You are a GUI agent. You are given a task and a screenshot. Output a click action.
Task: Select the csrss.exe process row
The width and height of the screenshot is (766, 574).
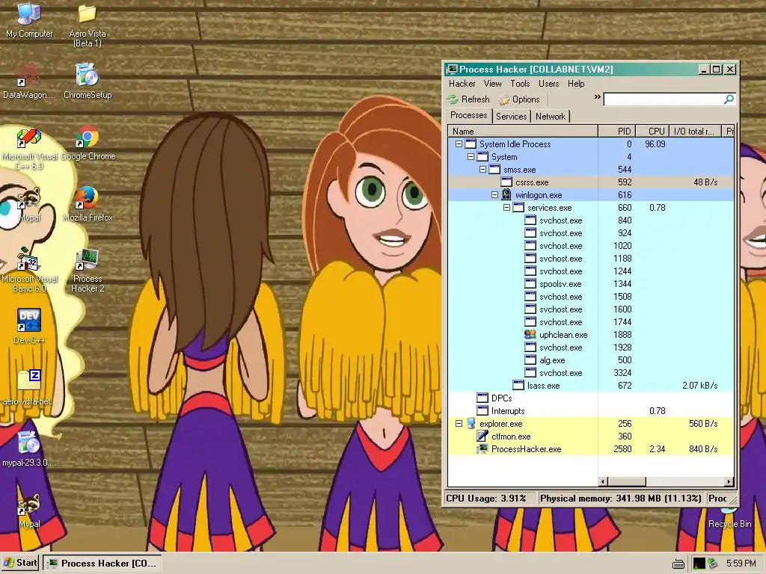[591, 182]
